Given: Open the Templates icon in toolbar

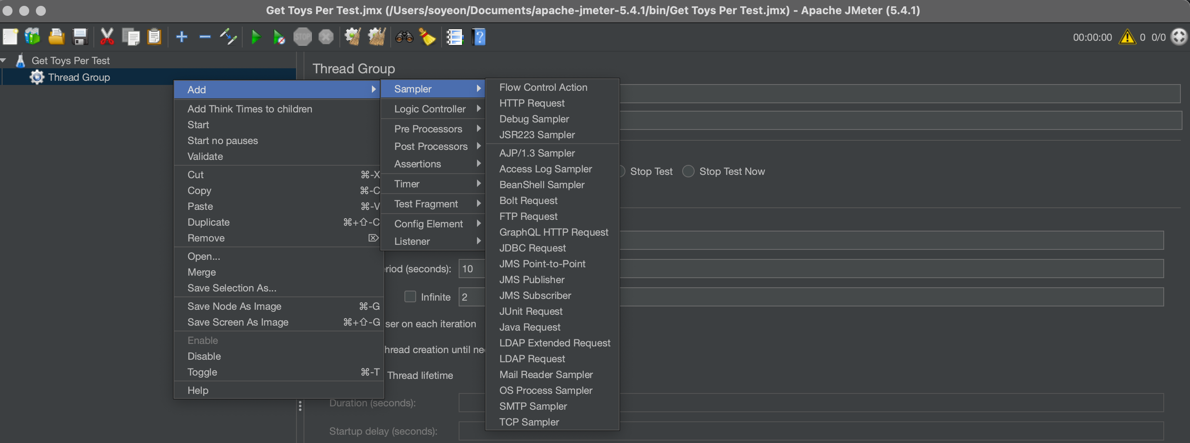Looking at the screenshot, I should coord(33,37).
